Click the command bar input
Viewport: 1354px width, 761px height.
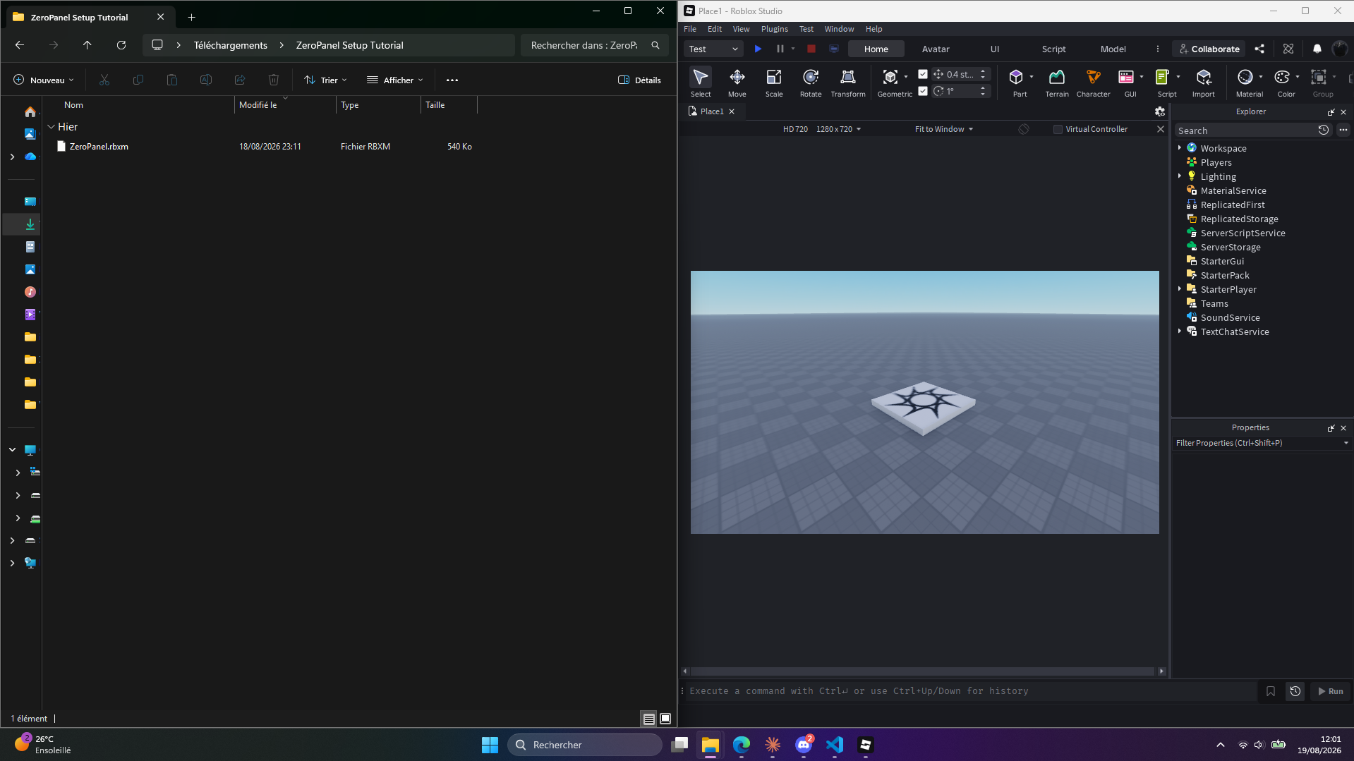tap(969, 691)
